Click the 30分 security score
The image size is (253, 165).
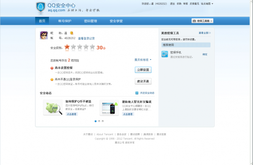coord(101,48)
